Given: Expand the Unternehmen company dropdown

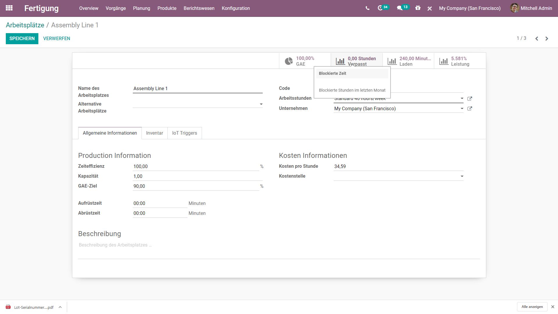Looking at the screenshot, I should (x=462, y=108).
